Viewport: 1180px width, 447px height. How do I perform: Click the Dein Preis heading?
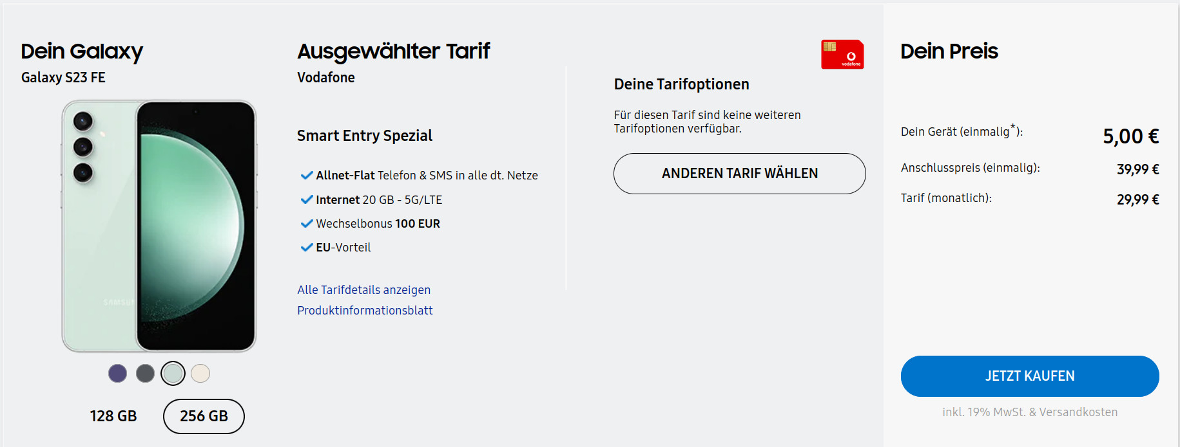949,51
